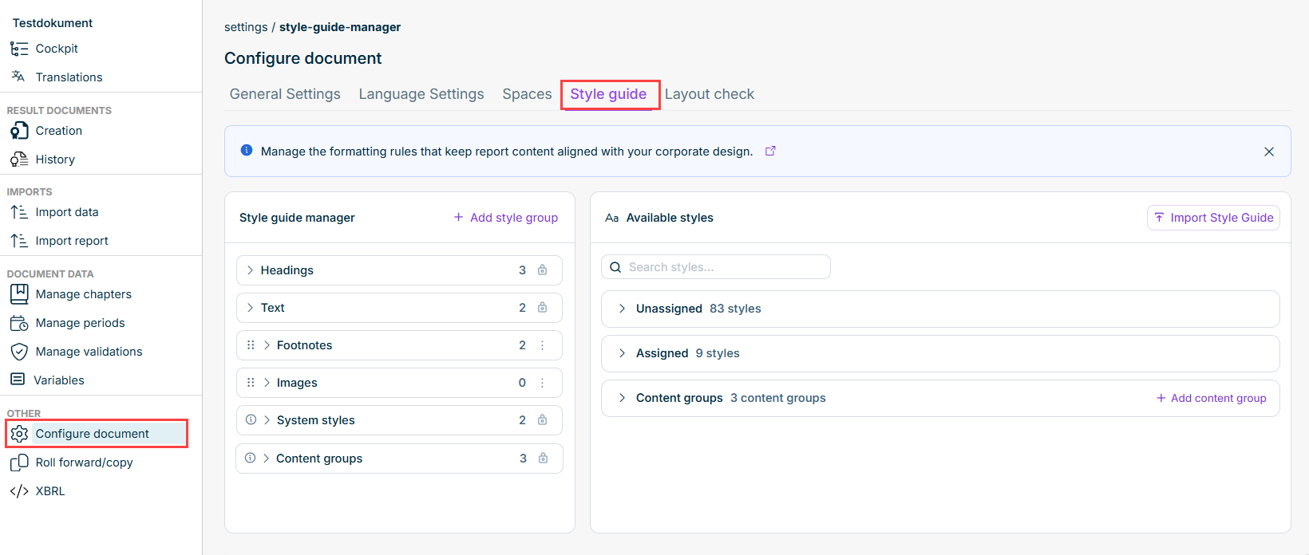Viewport: 1309px width, 555px height.
Task: Click the info icon beside System styles
Action: [x=251, y=419]
